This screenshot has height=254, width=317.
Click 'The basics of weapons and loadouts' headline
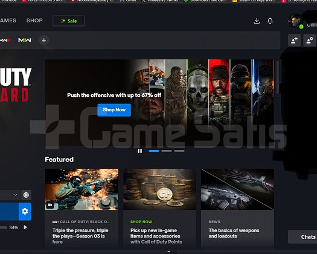(x=234, y=233)
